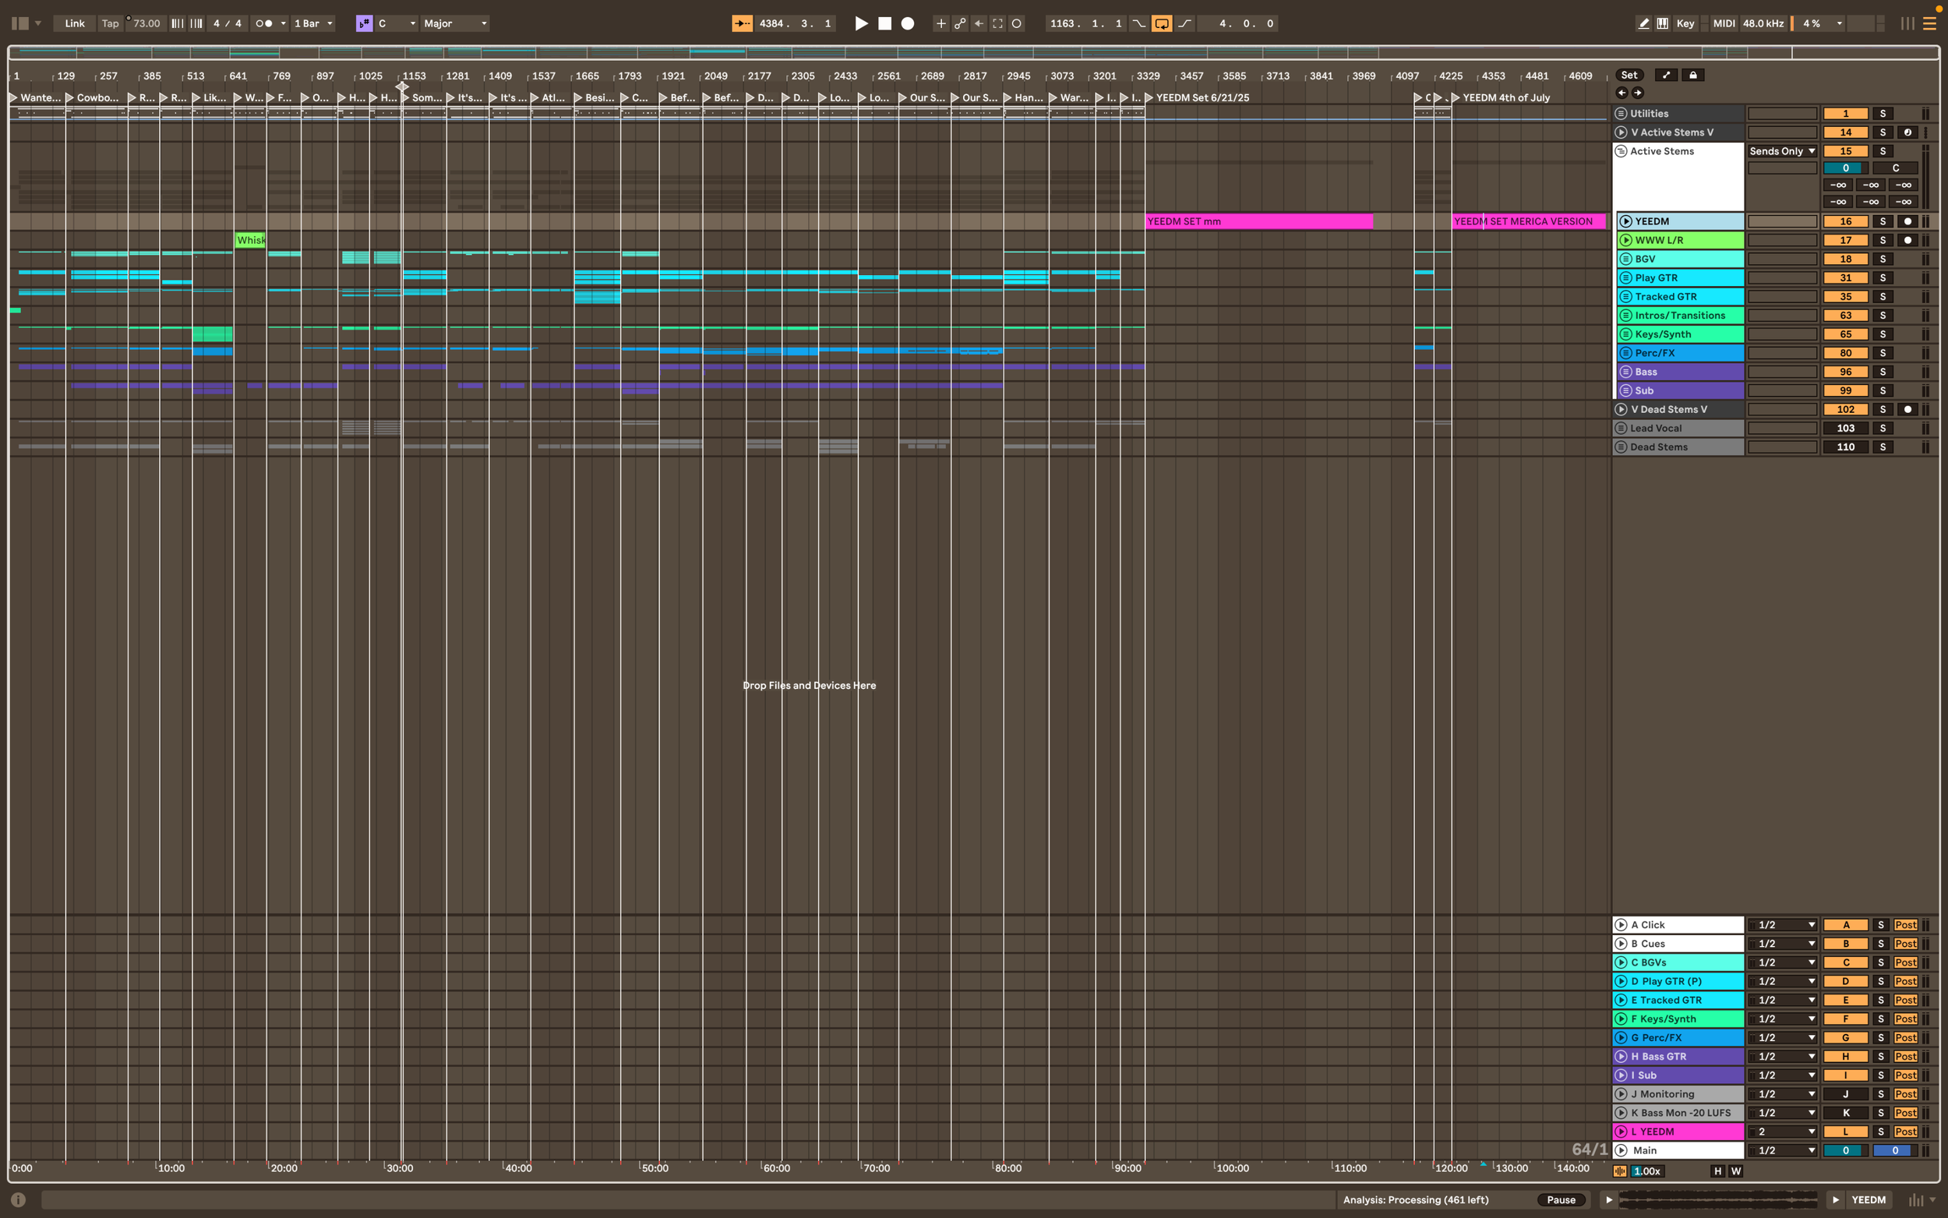Toggle the computer MIDI keyboard icon
This screenshot has width=1948, height=1218.
pos(1663,23)
